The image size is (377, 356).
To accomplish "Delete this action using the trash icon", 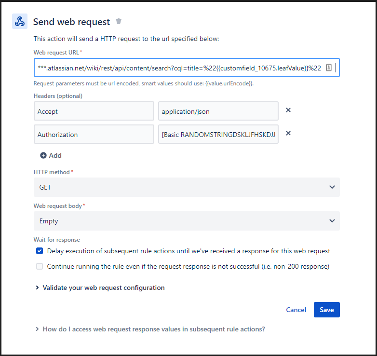I will [119, 22].
